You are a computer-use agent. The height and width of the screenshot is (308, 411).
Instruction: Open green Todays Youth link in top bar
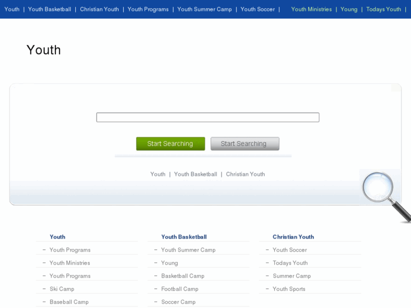[x=383, y=9]
